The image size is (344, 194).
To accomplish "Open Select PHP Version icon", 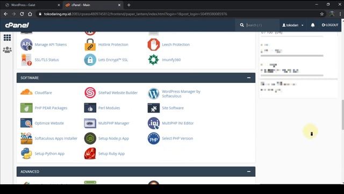I will pyautogui.click(x=154, y=138).
